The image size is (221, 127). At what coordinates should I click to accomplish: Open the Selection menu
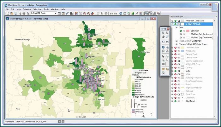click(37, 9)
